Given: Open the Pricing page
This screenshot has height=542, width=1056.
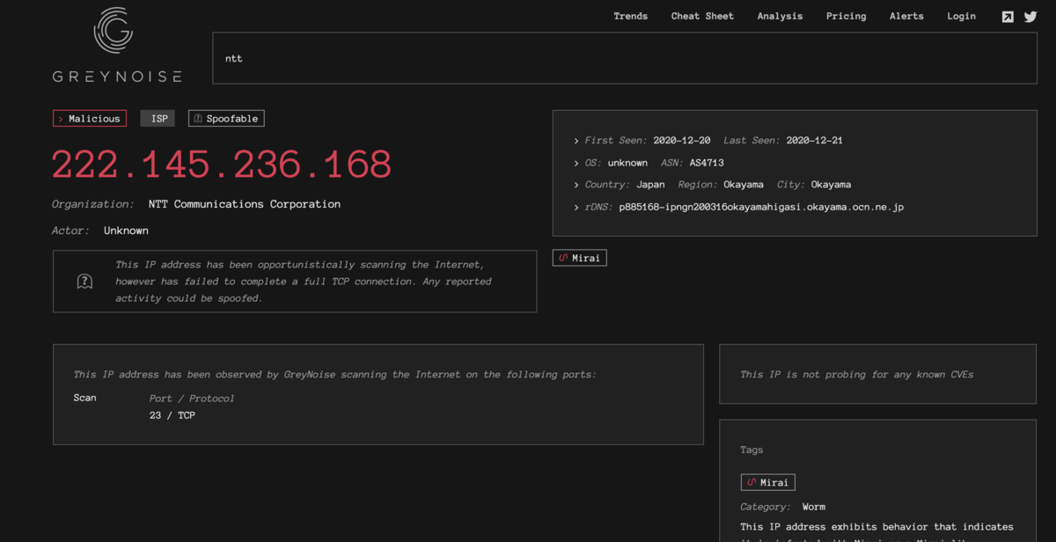Looking at the screenshot, I should pyautogui.click(x=846, y=16).
